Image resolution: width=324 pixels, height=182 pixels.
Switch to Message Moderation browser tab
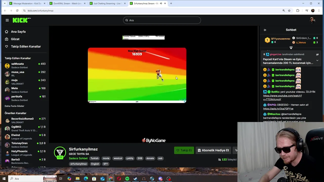27,4
